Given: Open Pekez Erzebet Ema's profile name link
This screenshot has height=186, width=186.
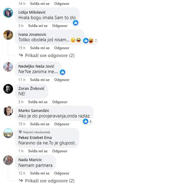Looking at the screenshot, I should click(35, 138).
